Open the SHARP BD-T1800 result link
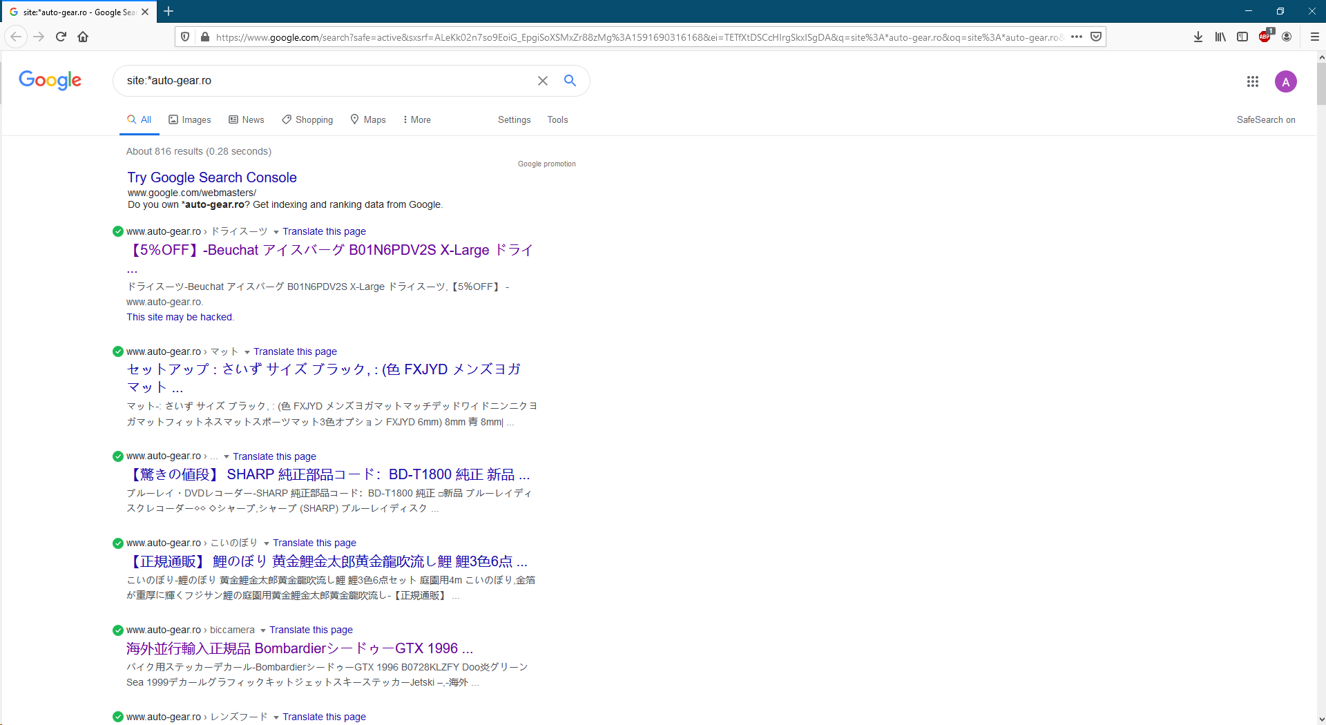Image resolution: width=1326 pixels, height=725 pixels. point(329,474)
